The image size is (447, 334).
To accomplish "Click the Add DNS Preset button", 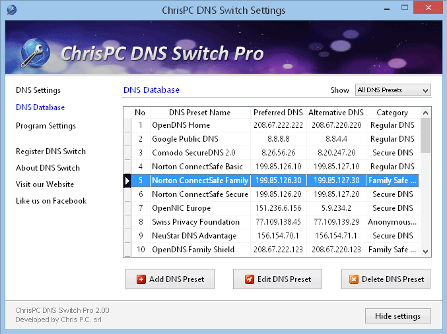I will 170,279.
